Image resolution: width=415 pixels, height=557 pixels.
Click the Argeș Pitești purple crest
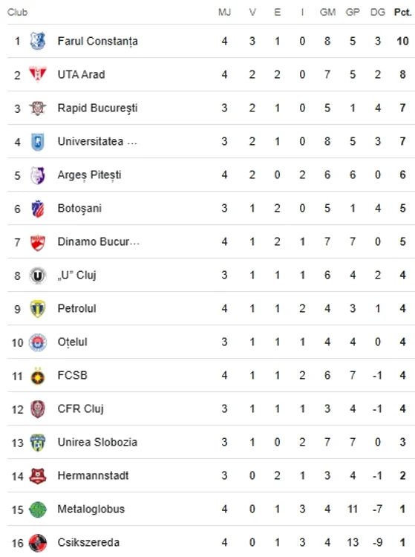(38, 175)
